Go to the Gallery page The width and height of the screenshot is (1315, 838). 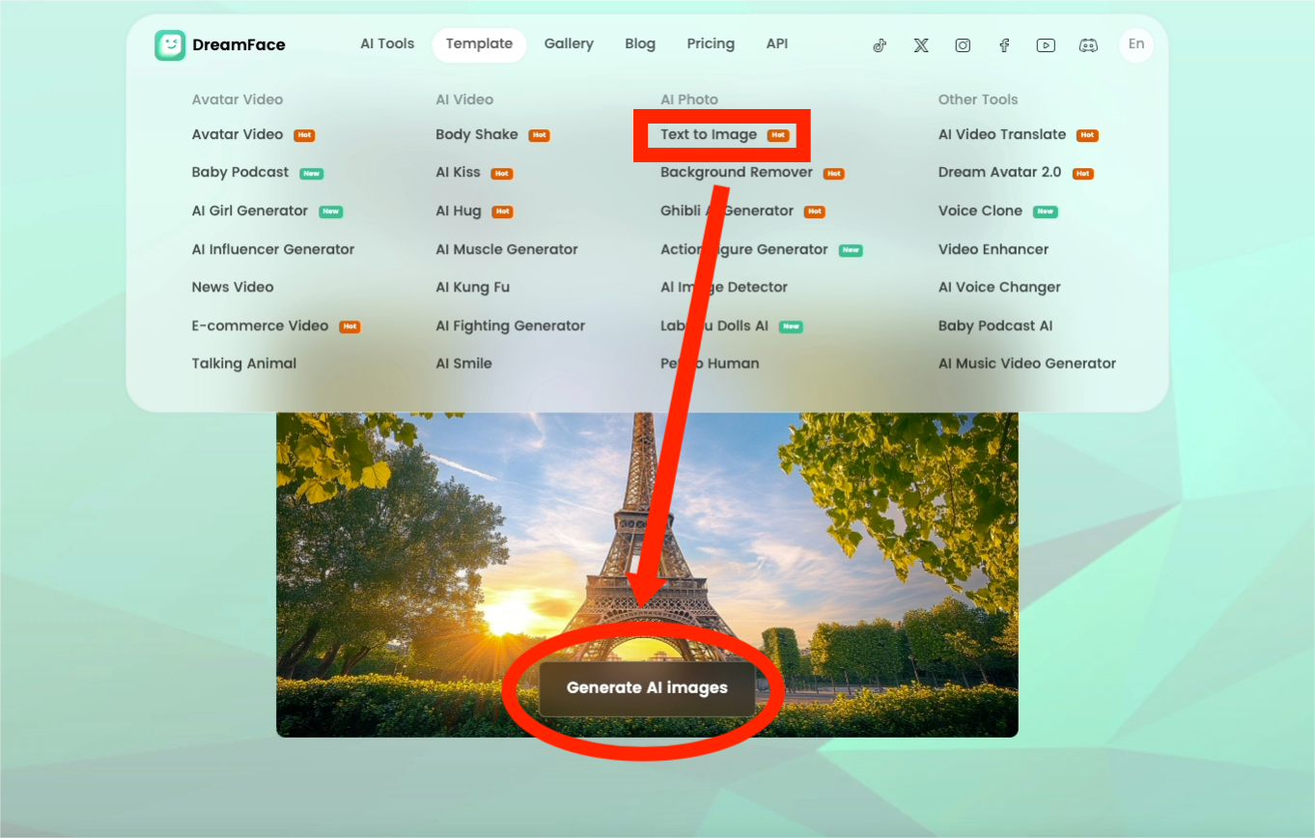click(569, 44)
